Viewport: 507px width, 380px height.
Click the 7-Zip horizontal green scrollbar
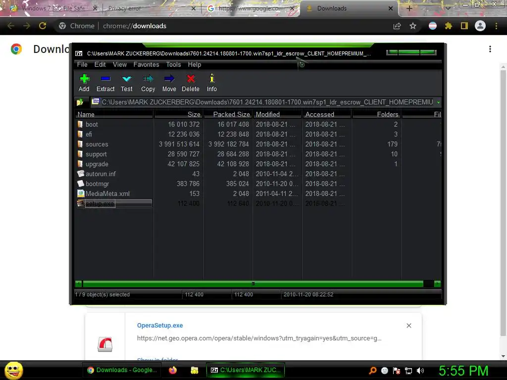click(253, 284)
